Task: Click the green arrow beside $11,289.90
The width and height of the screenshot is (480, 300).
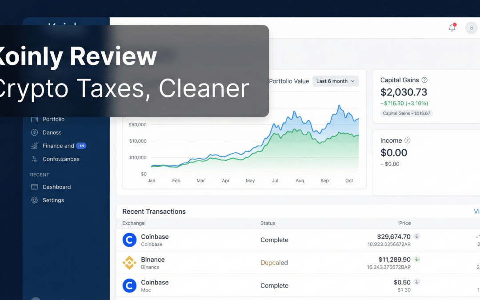Action: (x=416, y=259)
